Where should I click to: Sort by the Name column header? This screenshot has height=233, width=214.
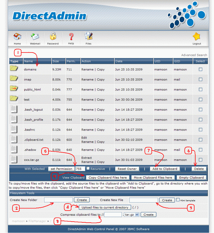[28, 61]
